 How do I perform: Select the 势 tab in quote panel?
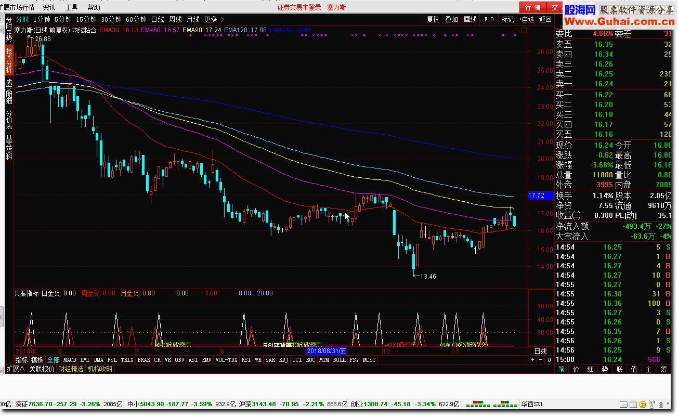click(605, 369)
